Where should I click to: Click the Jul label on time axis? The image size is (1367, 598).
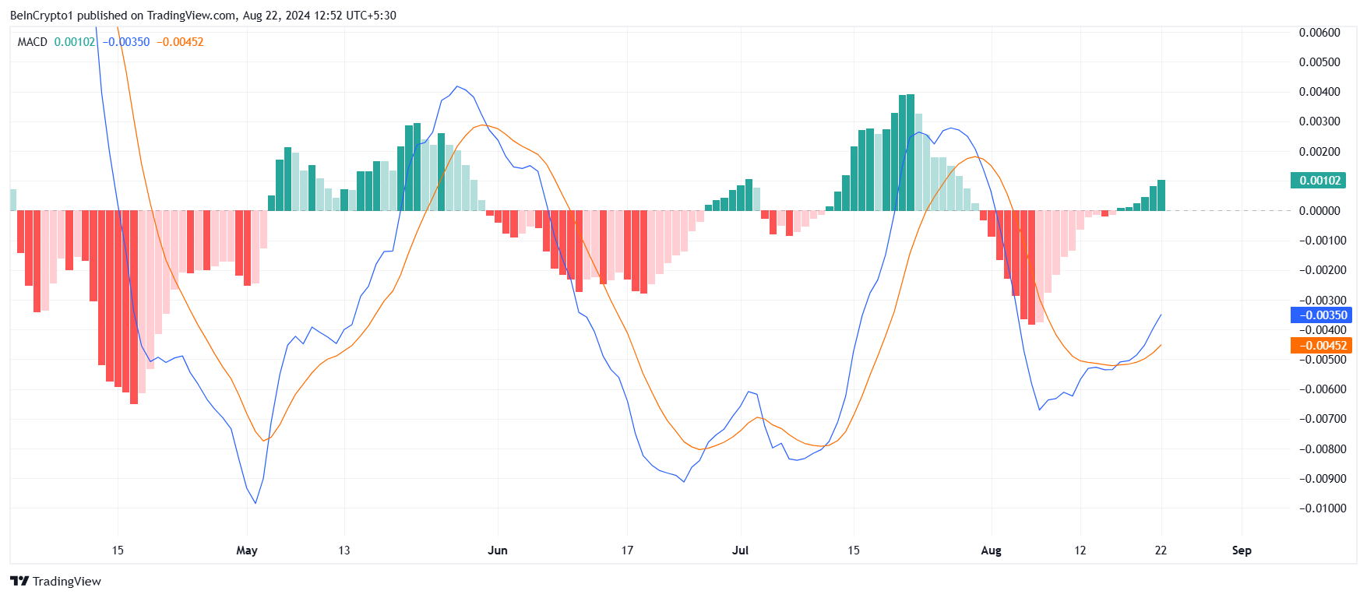[x=740, y=551]
